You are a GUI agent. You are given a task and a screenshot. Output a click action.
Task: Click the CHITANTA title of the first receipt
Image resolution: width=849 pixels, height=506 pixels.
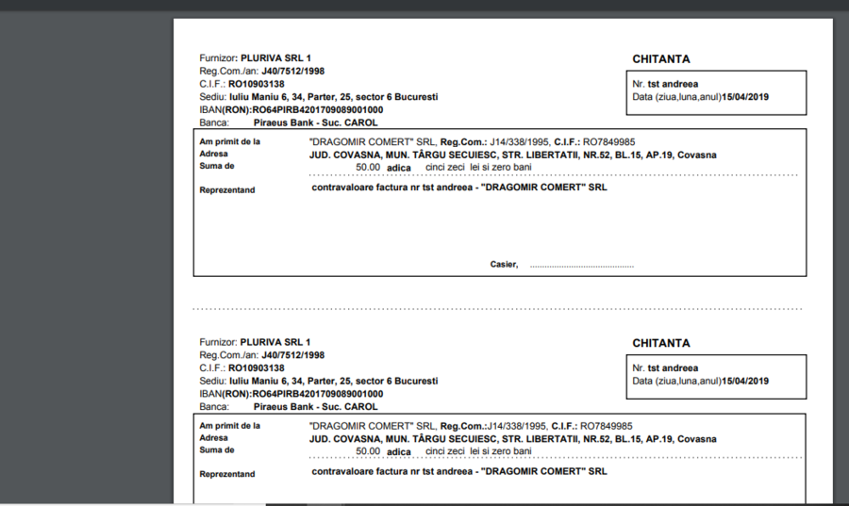coord(660,59)
